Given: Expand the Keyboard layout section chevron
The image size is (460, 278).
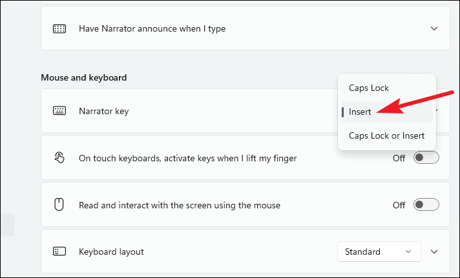Looking at the screenshot, I should click(434, 252).
